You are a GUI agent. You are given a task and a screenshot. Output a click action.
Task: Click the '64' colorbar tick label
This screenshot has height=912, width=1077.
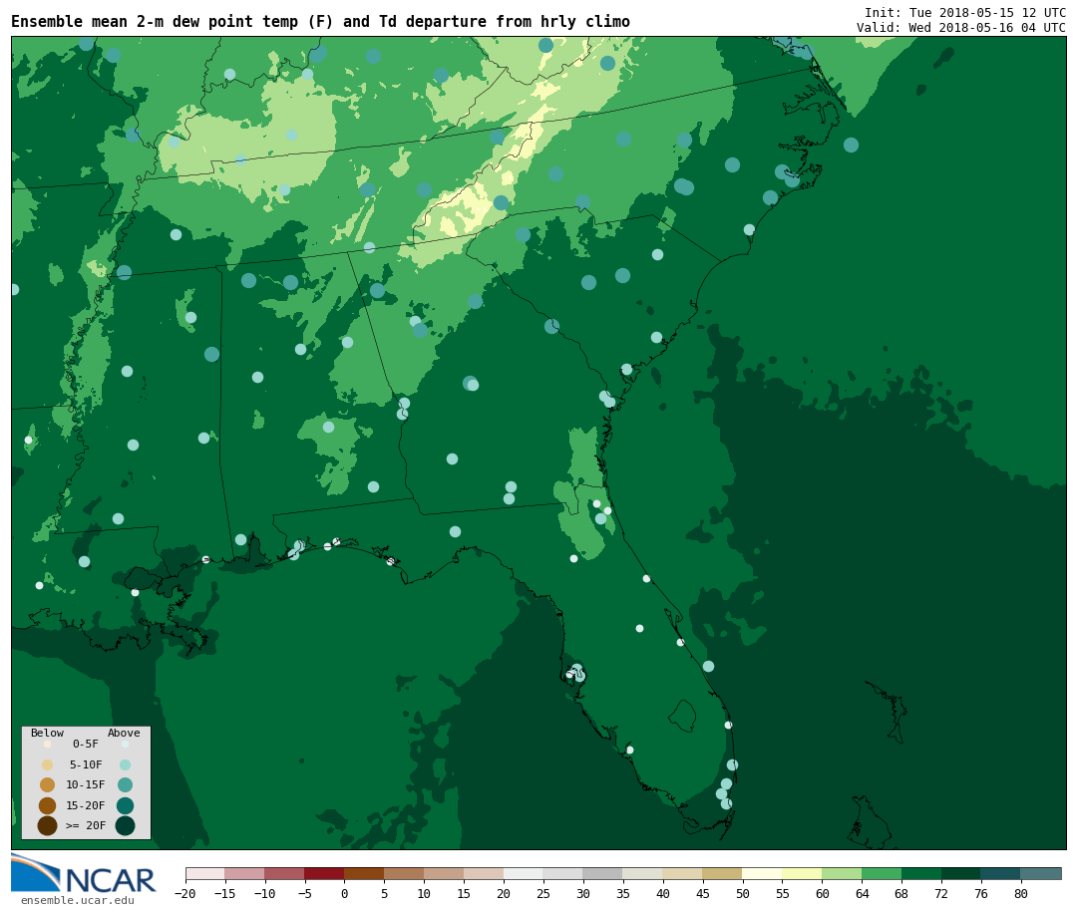coord(862,893)
